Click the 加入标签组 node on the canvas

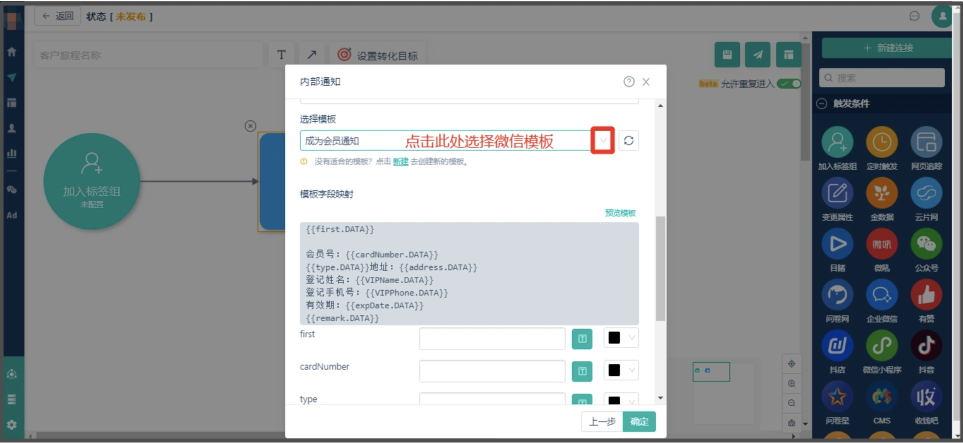91,181
